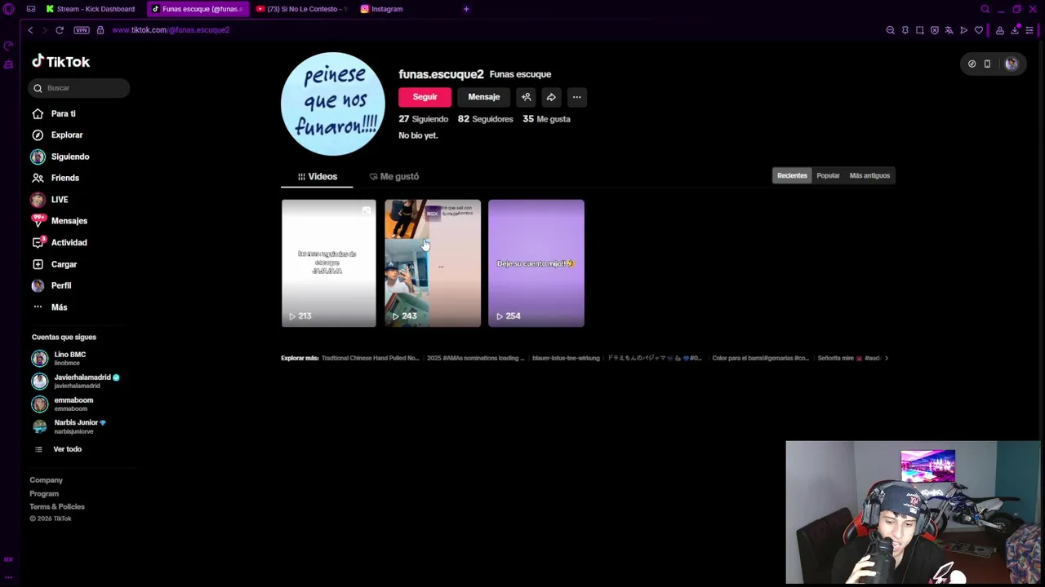The width and height of the screenshot is (1045, 587).
Task: Sort videos by Más antiguos
Action: [x=869, y=175]
